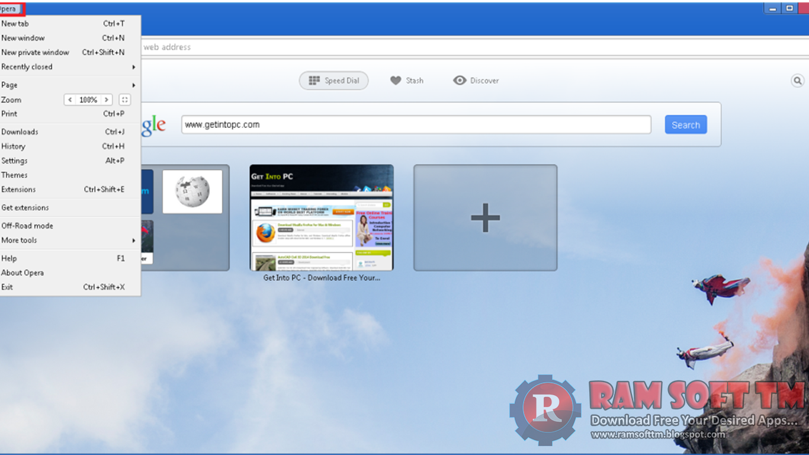This screenshot has height=455, width=809.
Task: Click the Speed Dial grid icon
Action: pyautogui.click(x=314, y=81)
